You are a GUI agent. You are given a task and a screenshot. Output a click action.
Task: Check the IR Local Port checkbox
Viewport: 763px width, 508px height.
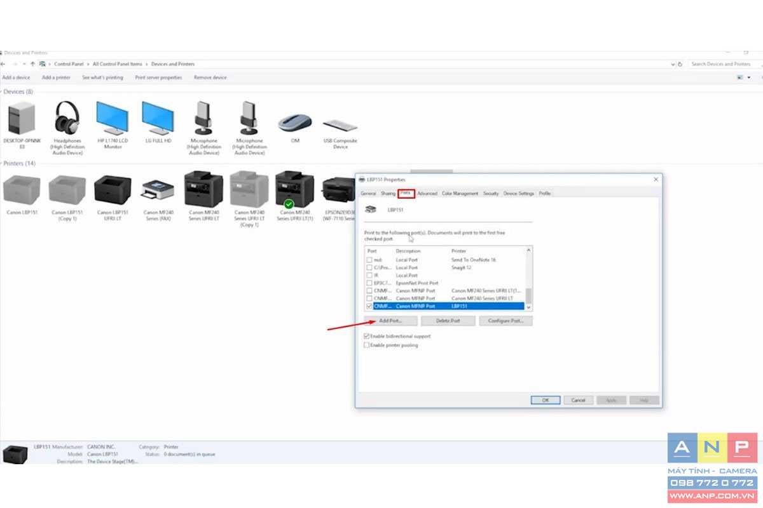click(369, 275)
